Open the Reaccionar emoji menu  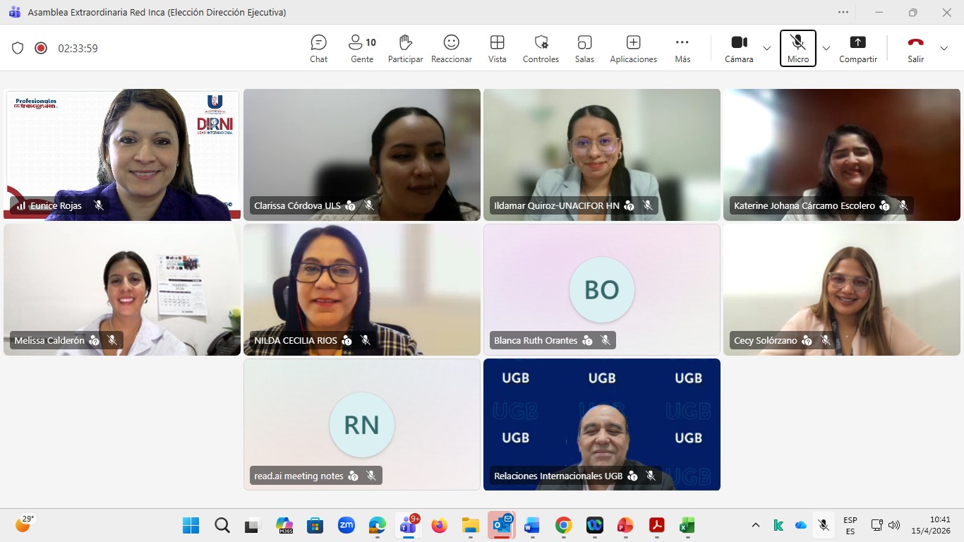[x=451, y=48]
